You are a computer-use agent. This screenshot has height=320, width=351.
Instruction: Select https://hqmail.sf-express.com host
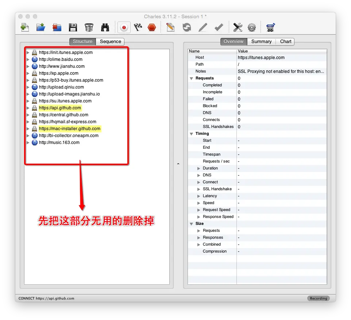click(x=67, y=122)
